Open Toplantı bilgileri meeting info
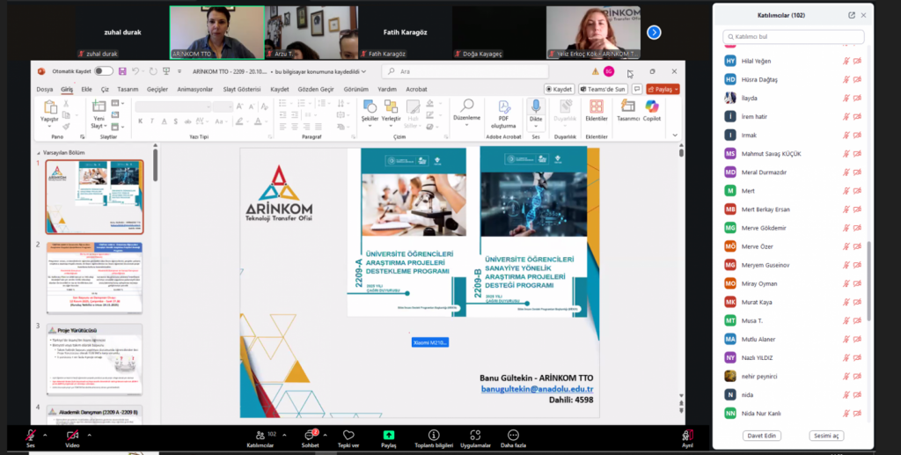The width and height of the screenshot is (901, 455). tap(433, 436)
